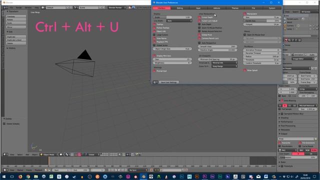This screenshot has width=320, height=180.
Task: Uncheck Prompt Quit under Warnings
Action: 154,71
